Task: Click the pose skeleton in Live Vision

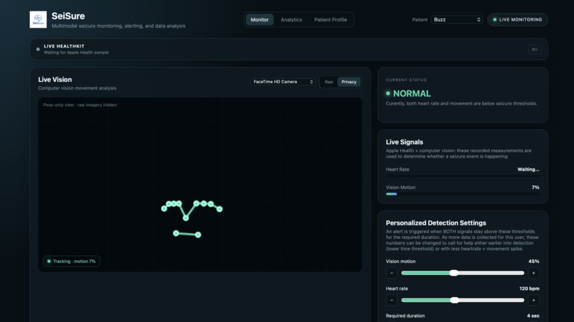Action: (192, 218)
